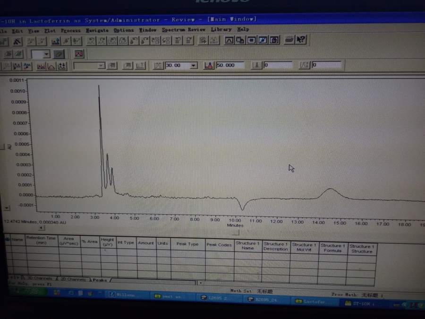Click the minimum height icon before second 0 field

point(305,65)
